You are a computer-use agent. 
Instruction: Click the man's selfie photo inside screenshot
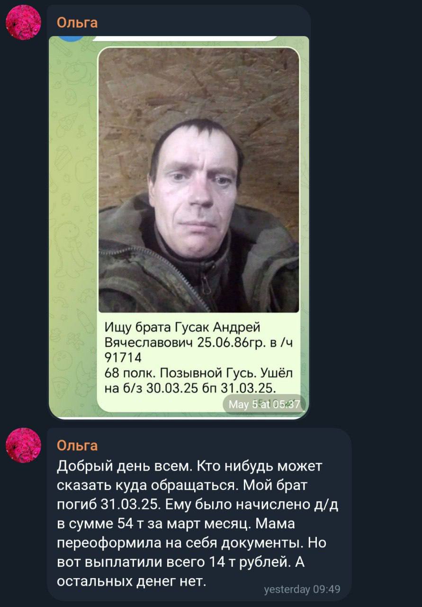click(199, 180)
